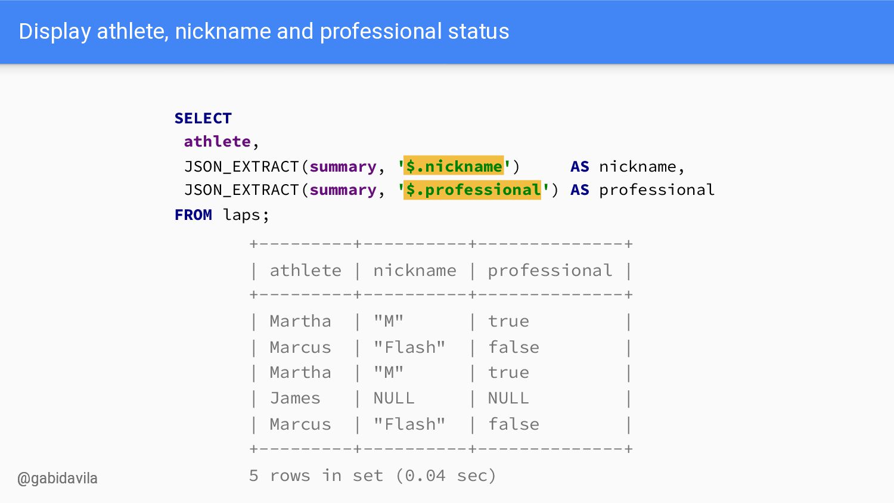This screenshot has height=503, width=894.
Task: Click the NULL professional value in the James row
Action: pyautogui.click(x=508, y=398)
